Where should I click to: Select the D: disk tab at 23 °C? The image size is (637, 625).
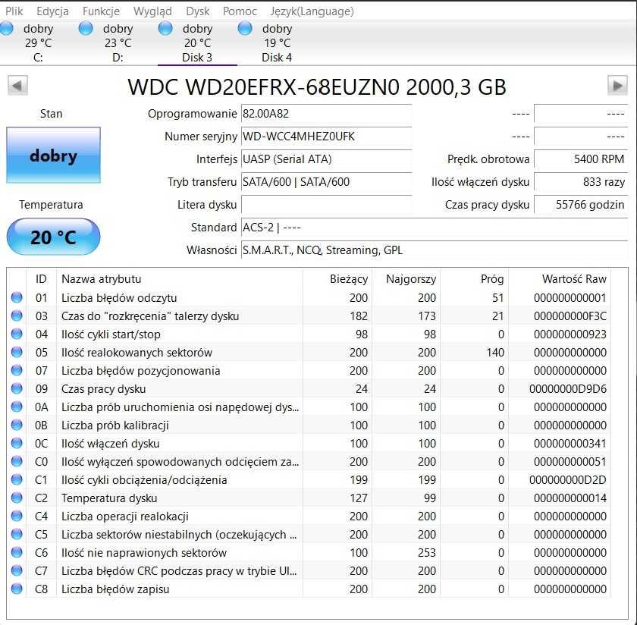[x=118, y=42]
